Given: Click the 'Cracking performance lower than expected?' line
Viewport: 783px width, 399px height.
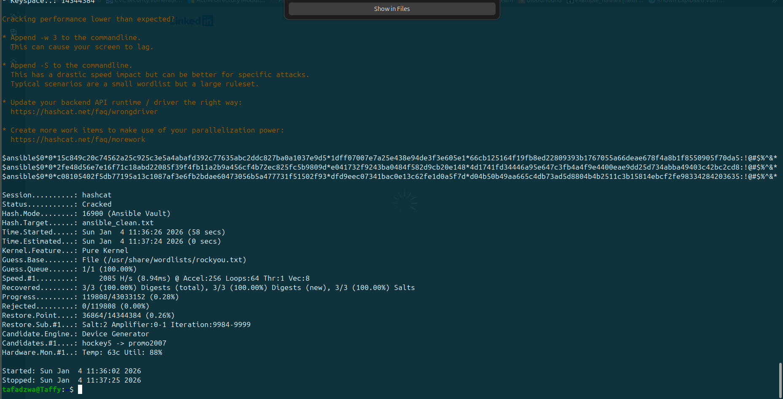Looking at the screenshot, I should click(88, 19).
